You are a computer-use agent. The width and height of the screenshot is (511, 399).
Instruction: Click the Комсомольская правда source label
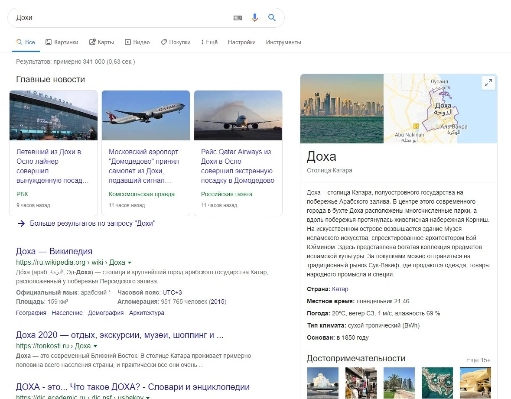(141, 194)
